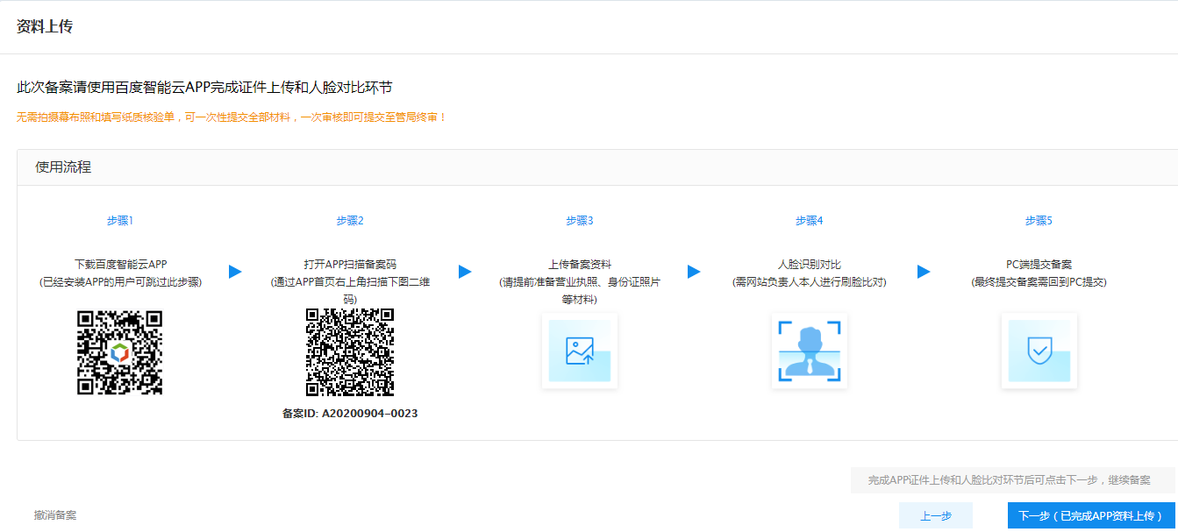This screenshot has height=532, width=1178.
Task: Click the 撤消备案 link
Action: coord(55,515)
